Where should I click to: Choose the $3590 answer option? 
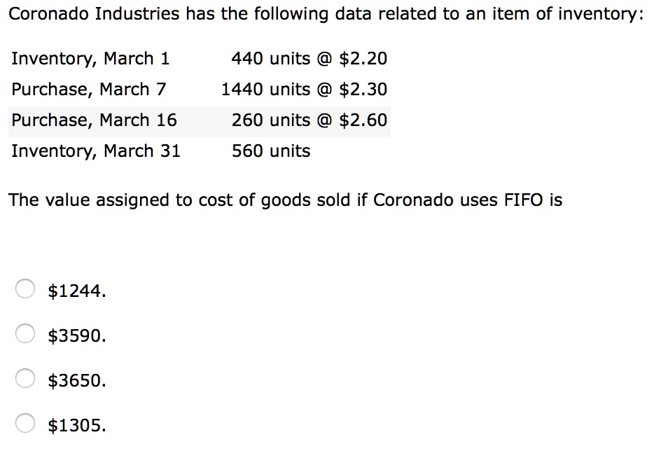tap(25, 334)
